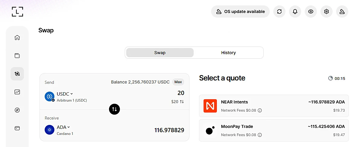Click the $19.73 quote value
Image resolution: width=357 pixels, height=147 pixels.
[339, 110]
